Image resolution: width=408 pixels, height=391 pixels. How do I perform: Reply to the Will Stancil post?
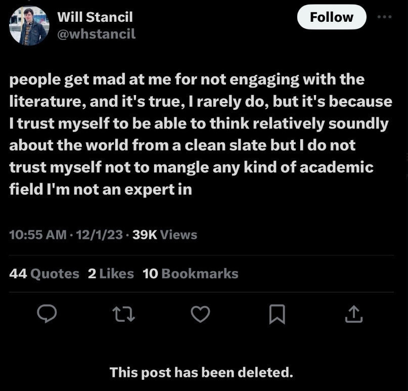coord(48,315)
